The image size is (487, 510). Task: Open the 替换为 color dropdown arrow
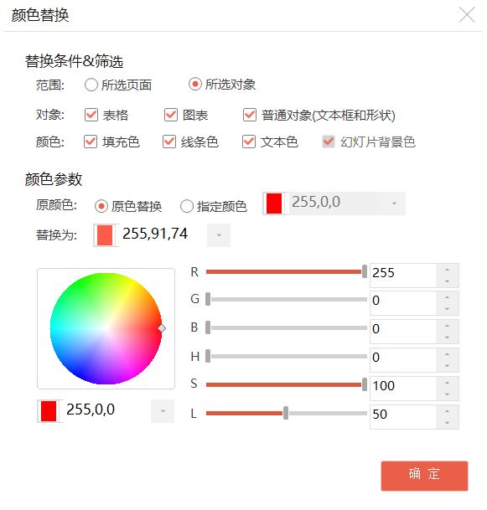tap(219, 234)
